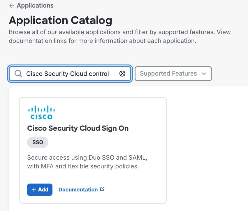Image resolution: width=248 pixels, height=211 pixels.
Task: Click the word 'Applications' in the breadcrumb
Action: (35, 6)
